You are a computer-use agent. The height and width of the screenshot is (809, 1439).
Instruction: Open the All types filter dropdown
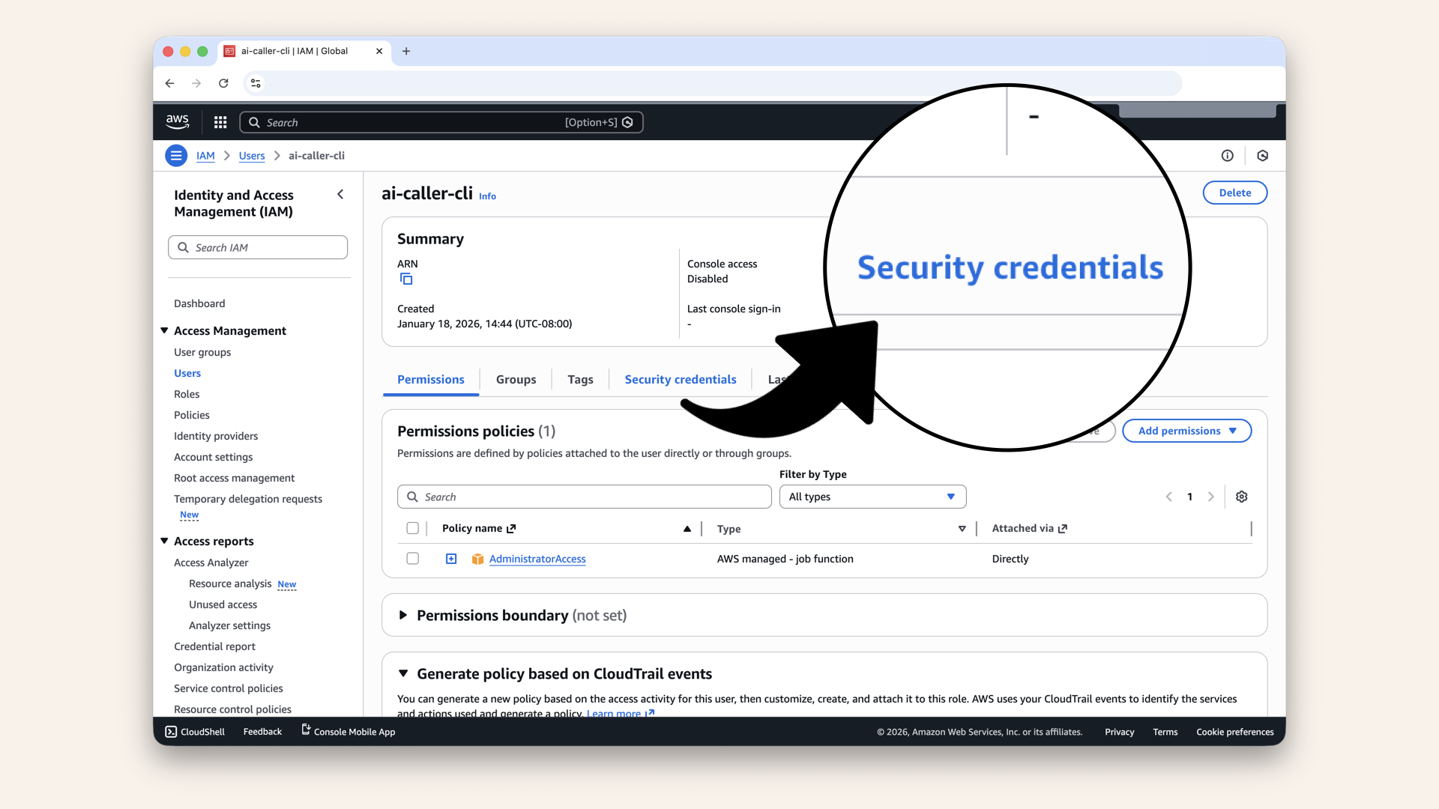[x=872, y=497]
